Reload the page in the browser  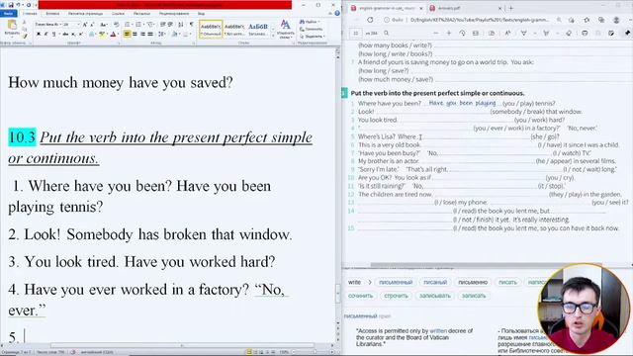coord(370,20)
